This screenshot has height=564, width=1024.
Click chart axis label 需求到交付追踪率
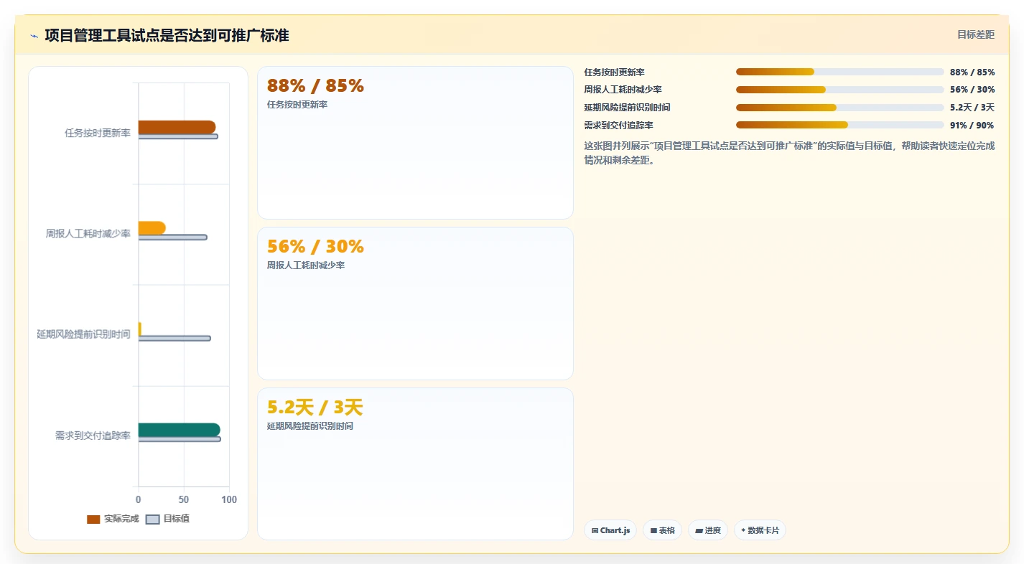pyautogui.click(x=93, y=435)
